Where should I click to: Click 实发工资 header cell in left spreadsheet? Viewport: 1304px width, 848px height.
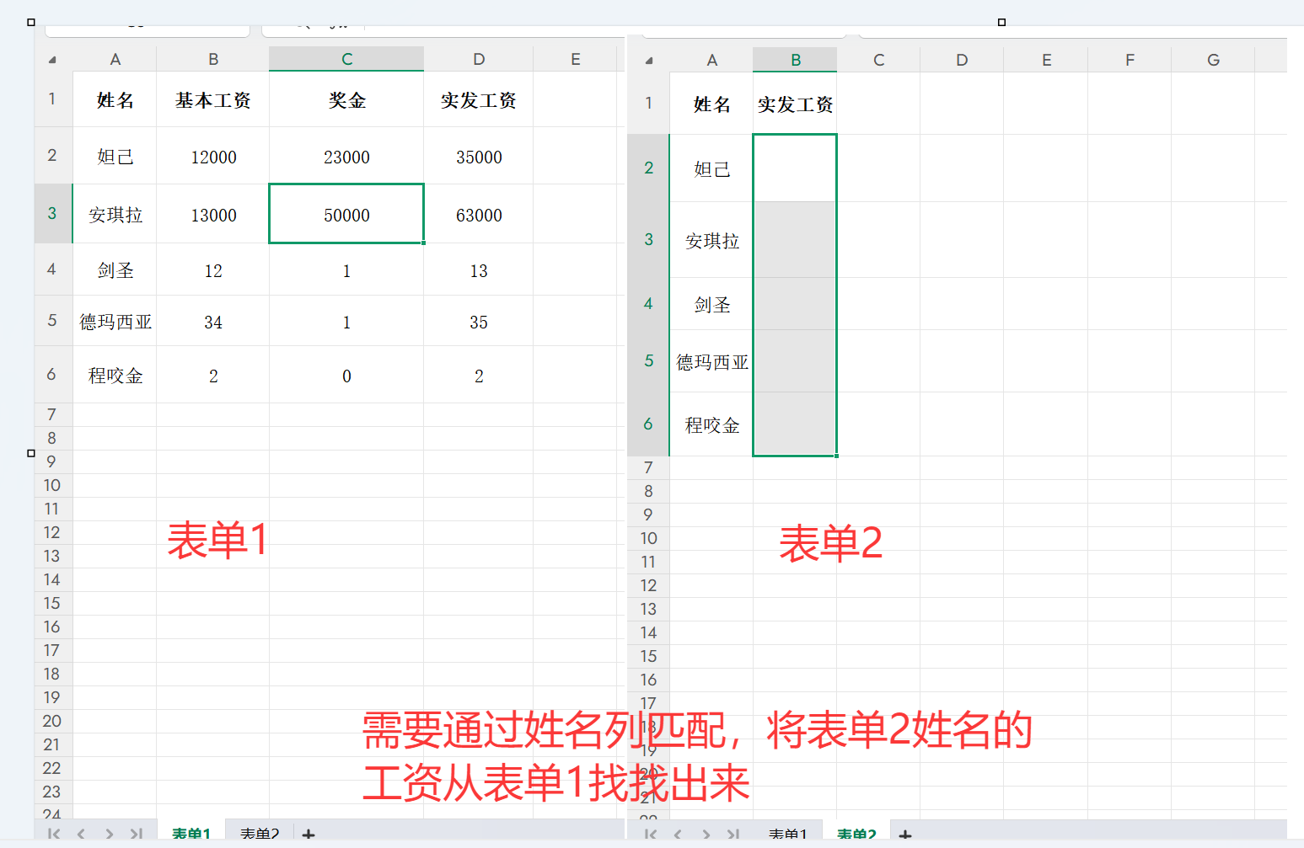479,100
